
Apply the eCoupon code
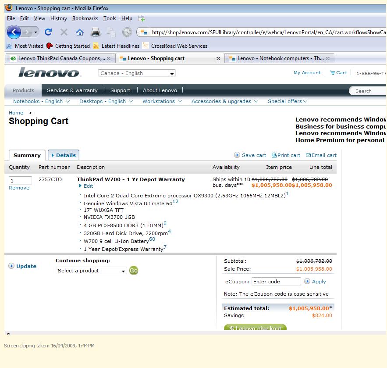click(x=315, y=281)
